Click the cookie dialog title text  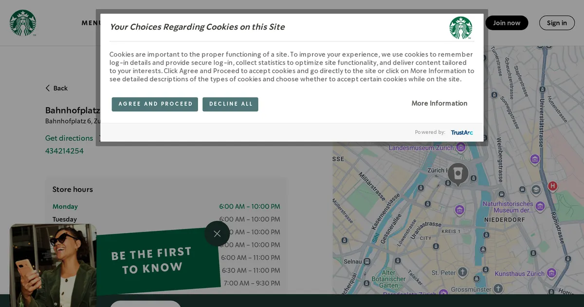(197, 27)
